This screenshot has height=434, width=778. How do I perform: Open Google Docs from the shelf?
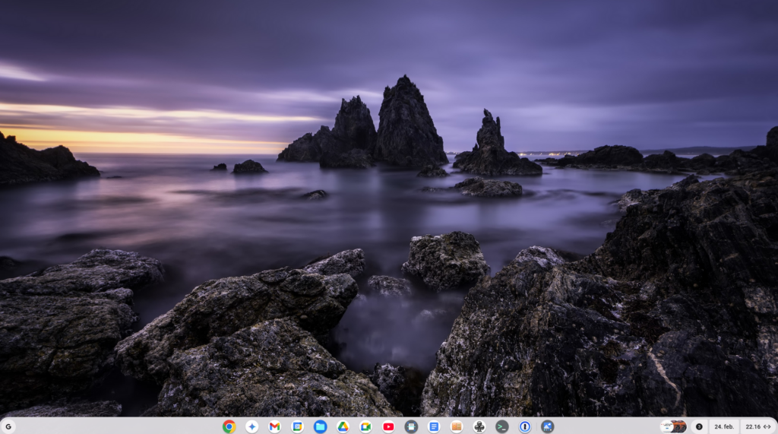click(x=434, y=426)
